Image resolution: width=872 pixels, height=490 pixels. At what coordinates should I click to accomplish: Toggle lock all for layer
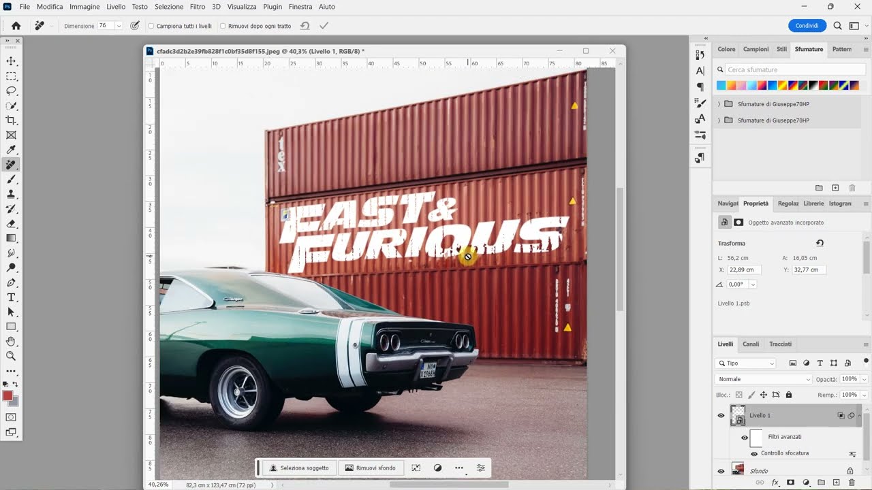(x=789, y=395)
